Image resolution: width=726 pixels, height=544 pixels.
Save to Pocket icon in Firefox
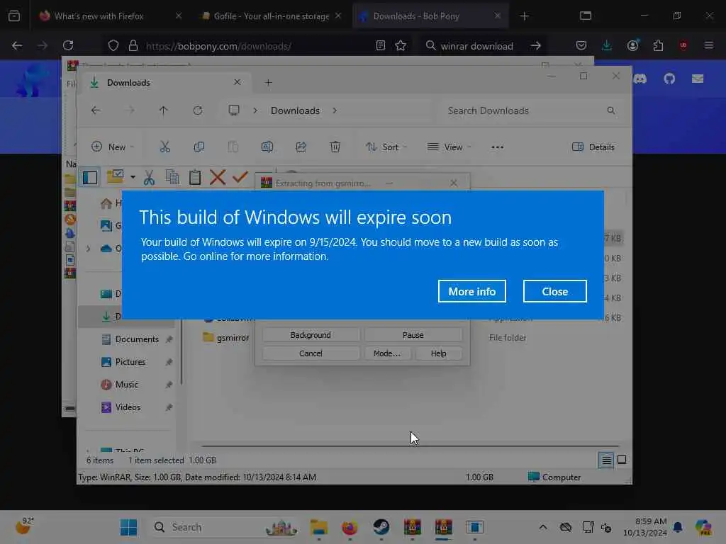581,45
